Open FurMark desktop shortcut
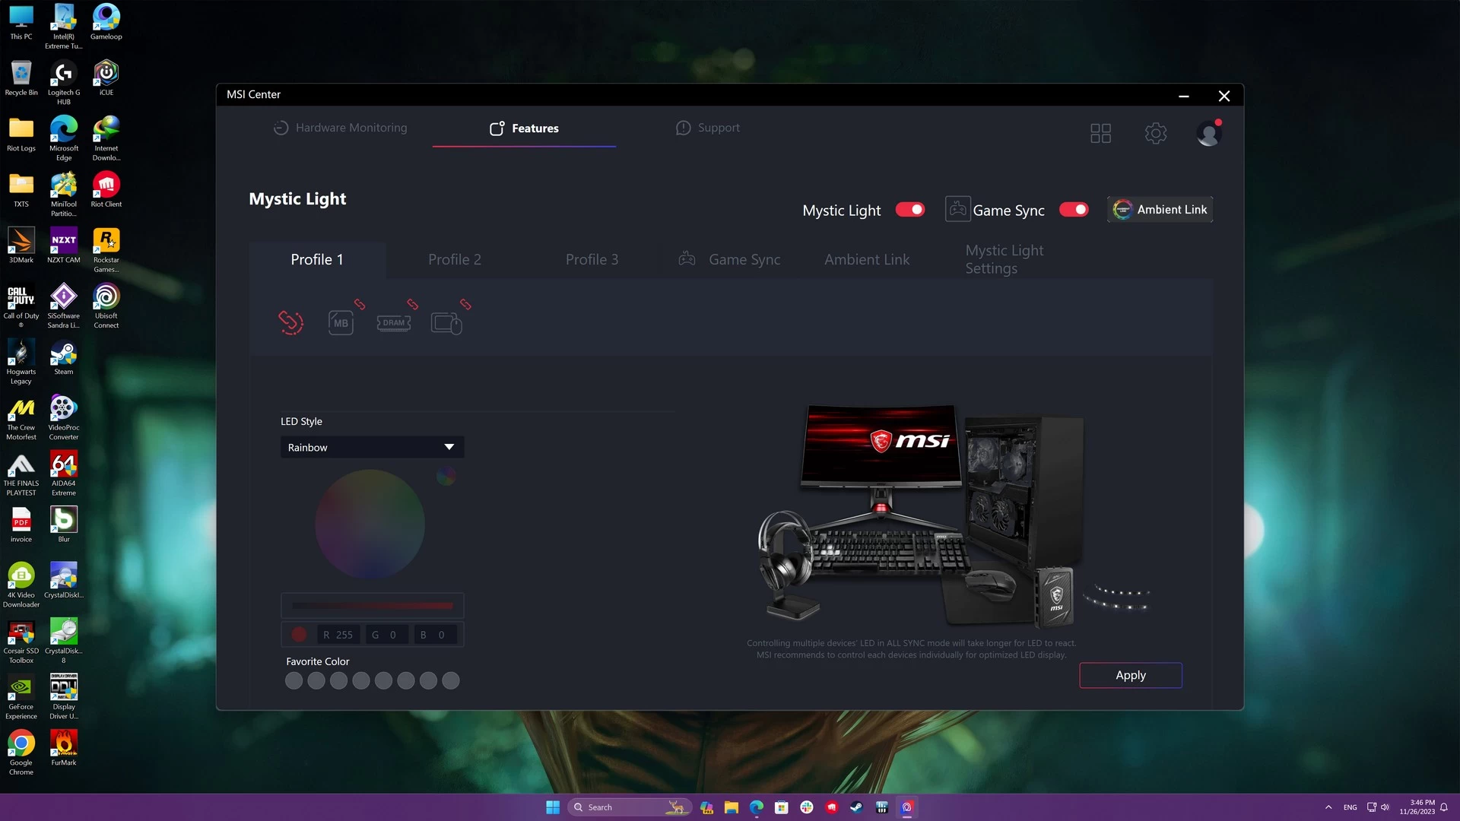This screenshot has height=821, width=1460. (64, 748)
